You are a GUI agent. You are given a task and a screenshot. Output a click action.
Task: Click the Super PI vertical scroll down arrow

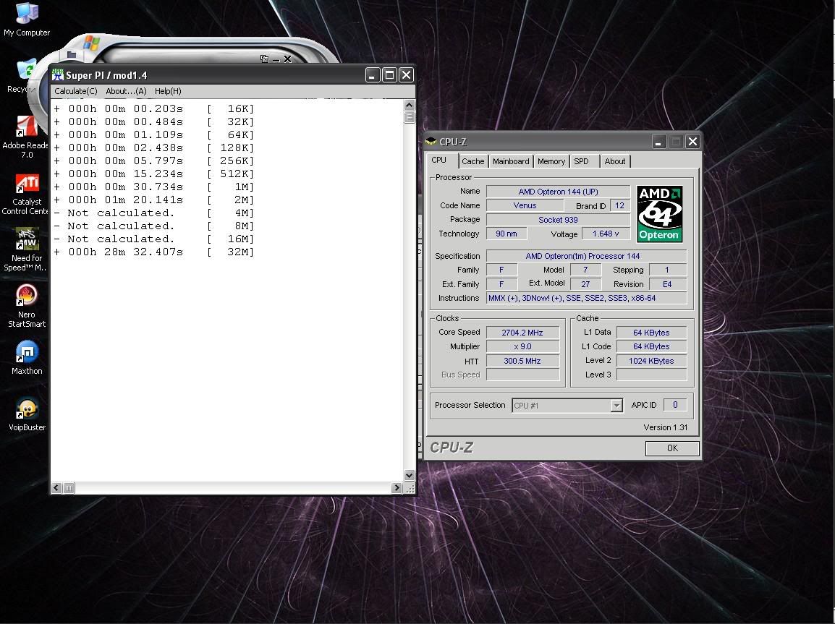(410, 475)
